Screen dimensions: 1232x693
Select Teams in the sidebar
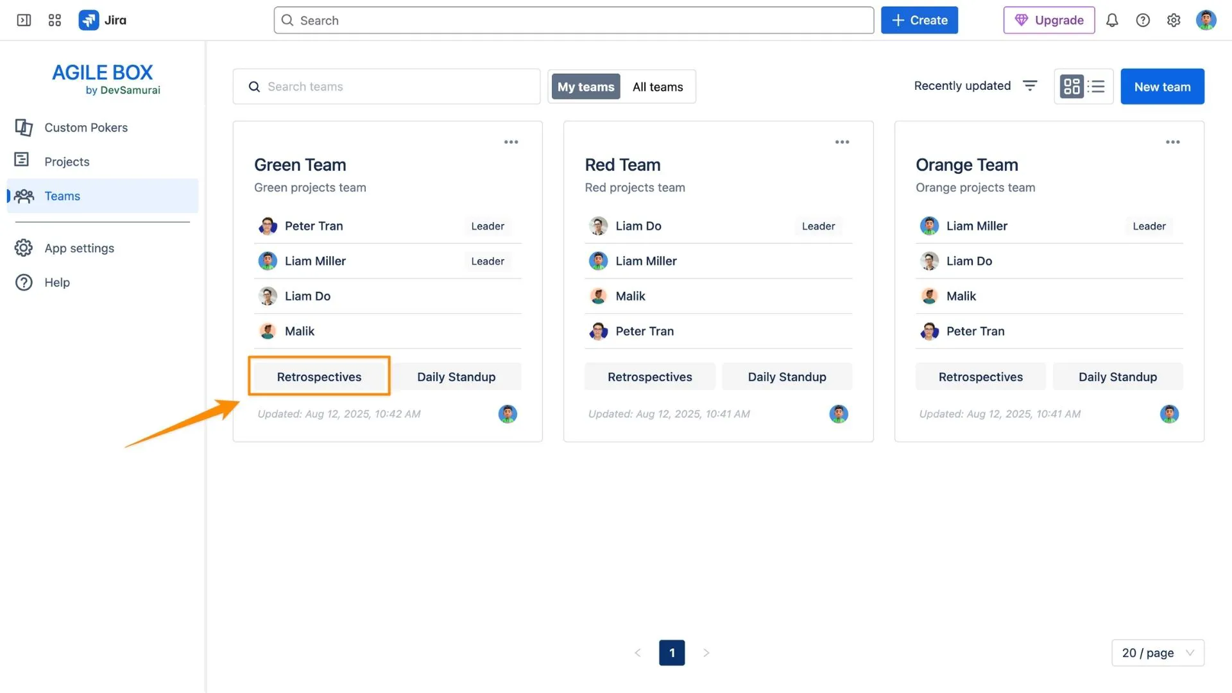click(x=62, y=196)
